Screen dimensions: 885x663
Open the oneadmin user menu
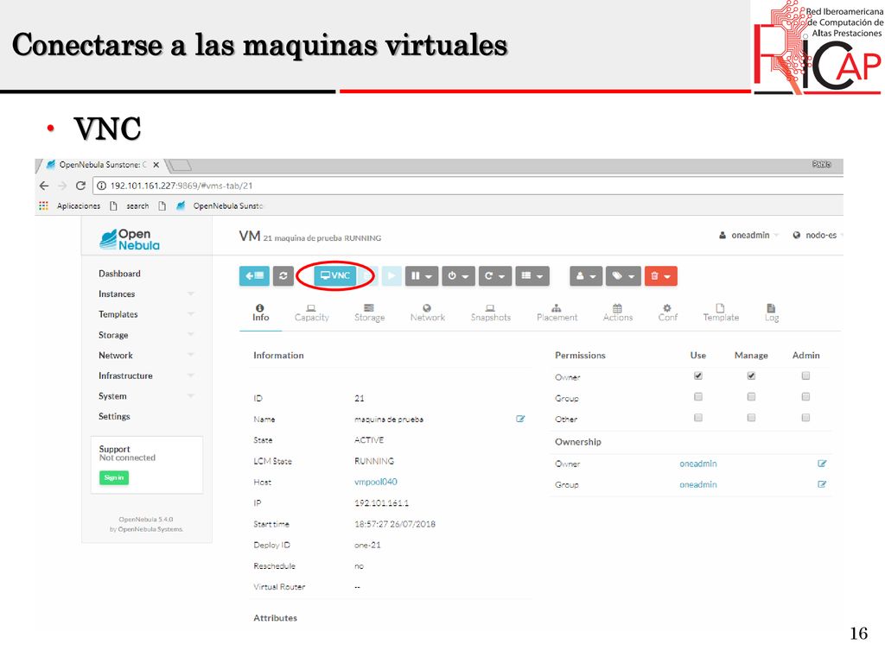pos(748,235)
